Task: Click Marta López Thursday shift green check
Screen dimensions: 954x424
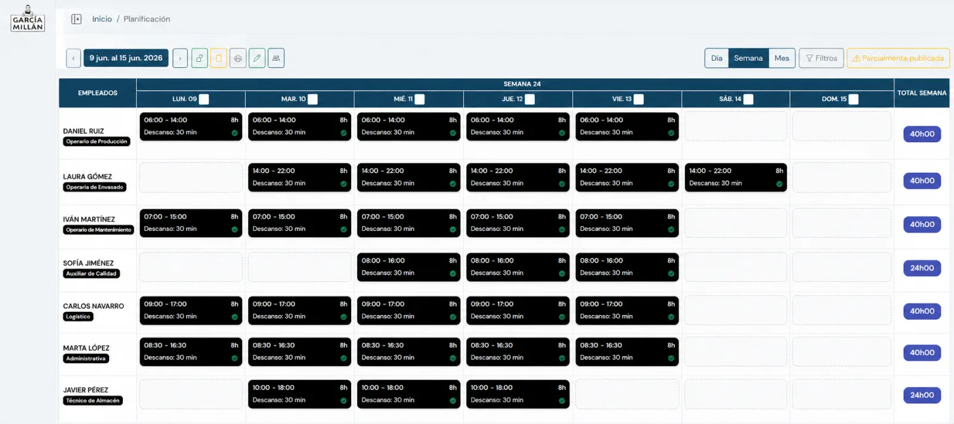Action: [562, 358]
